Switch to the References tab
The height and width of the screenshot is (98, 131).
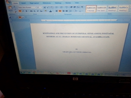[x=47, y=3]
